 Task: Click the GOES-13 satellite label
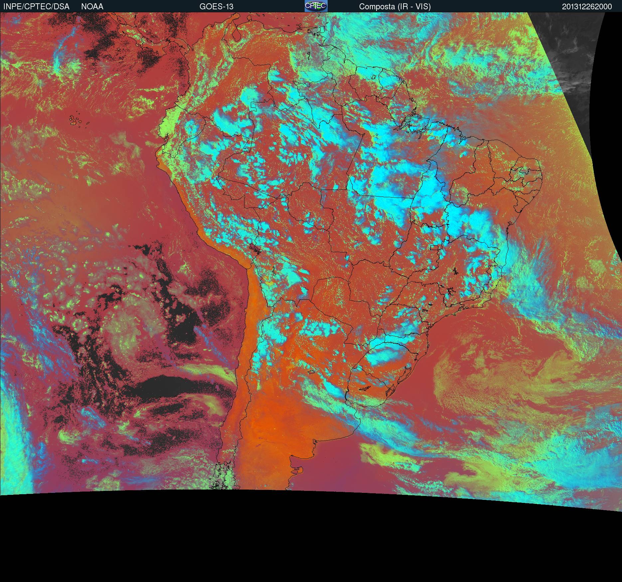click(x=217, y=7)
